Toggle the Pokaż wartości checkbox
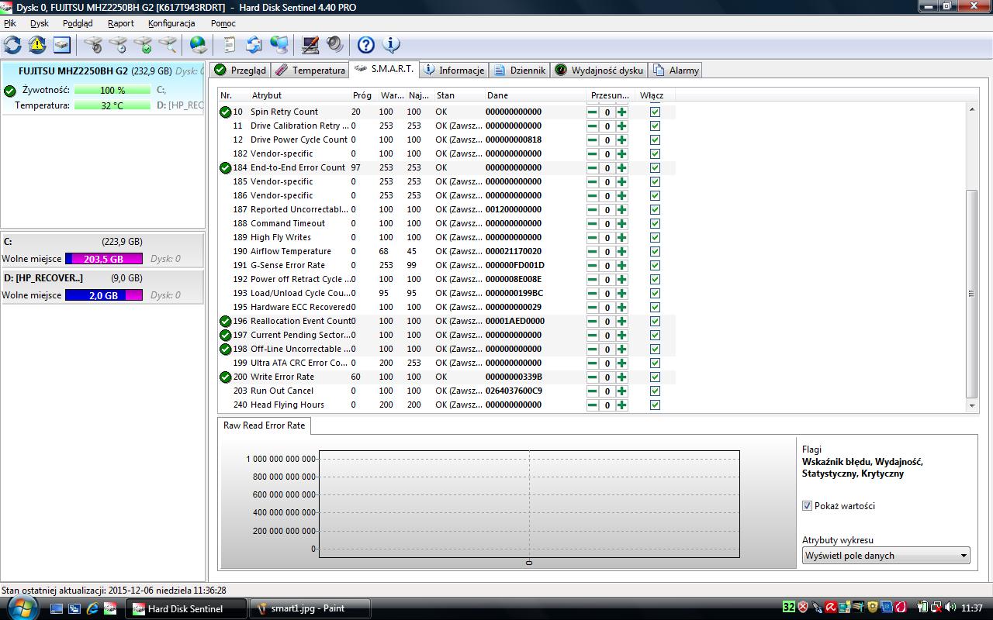This screenshot has width=993, height=620. 807,506
